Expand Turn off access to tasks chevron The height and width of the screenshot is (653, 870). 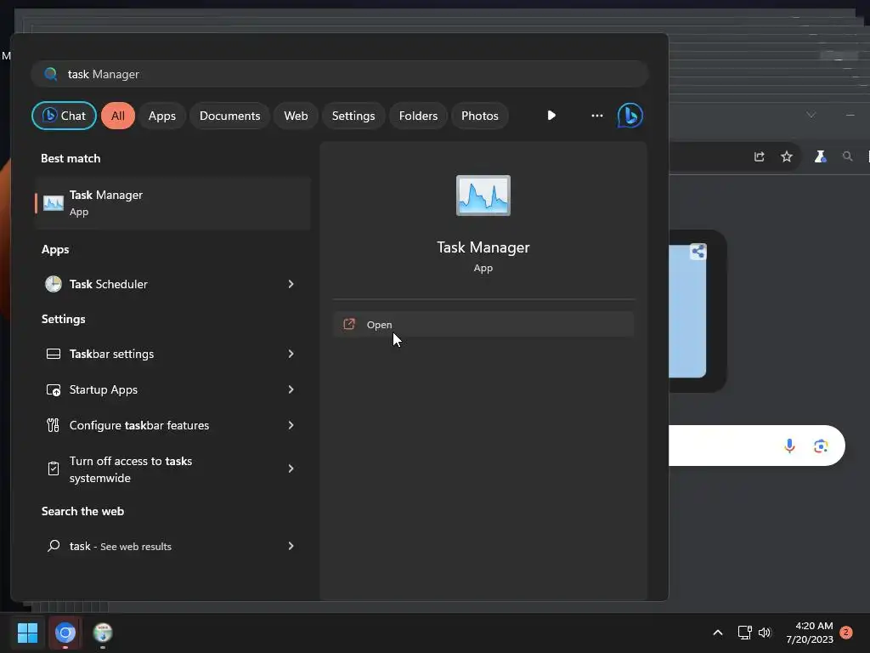pyautogui.click(x=291, y=468)
